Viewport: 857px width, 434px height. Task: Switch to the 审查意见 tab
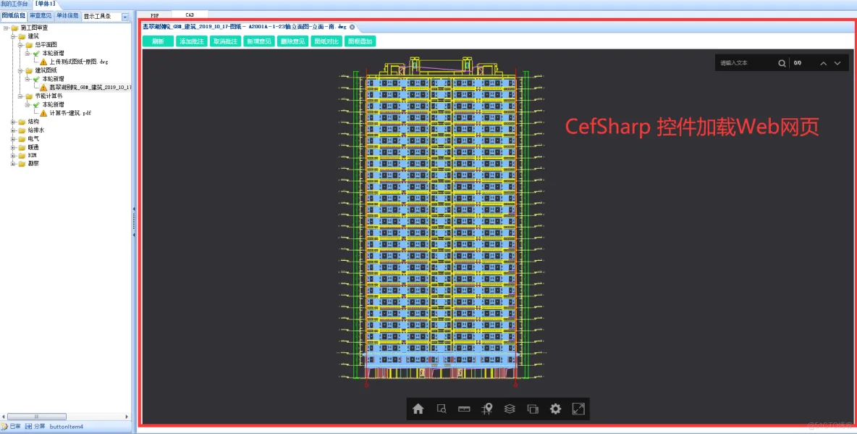[x=41, y=16]
